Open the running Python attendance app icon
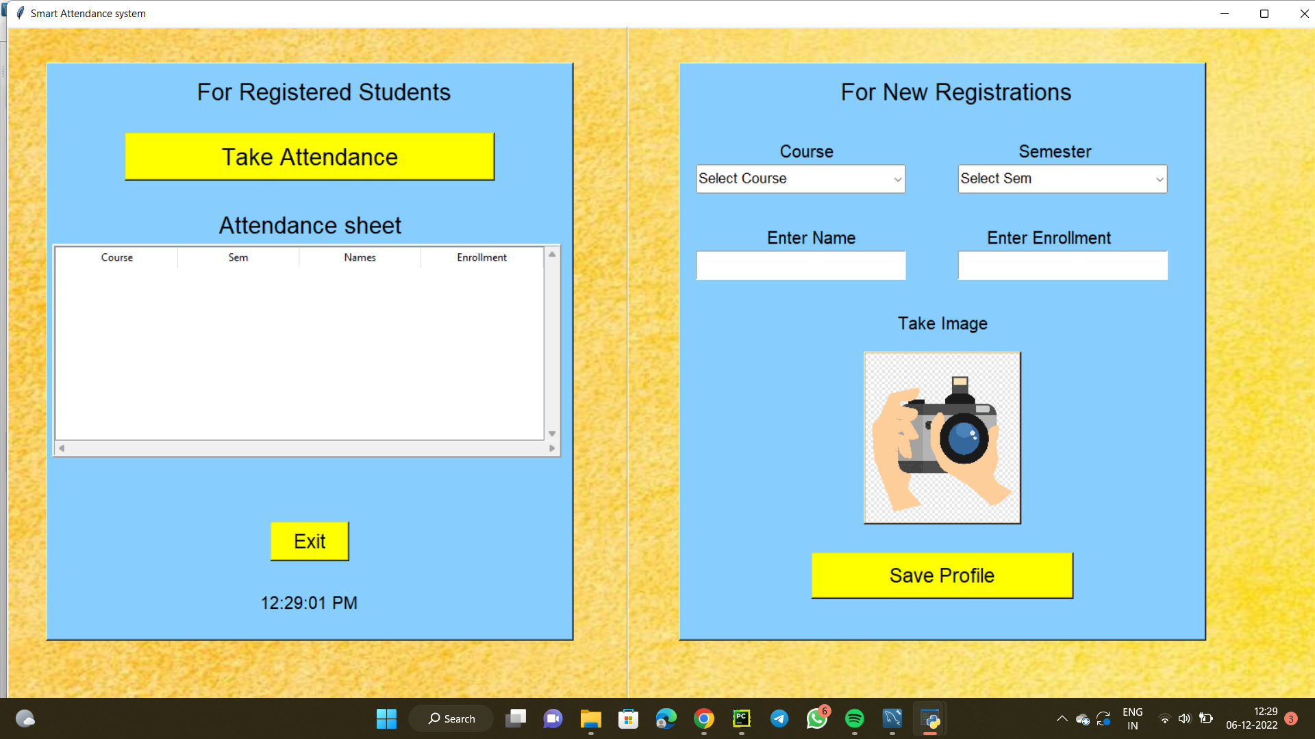 (x=930, y=718)
